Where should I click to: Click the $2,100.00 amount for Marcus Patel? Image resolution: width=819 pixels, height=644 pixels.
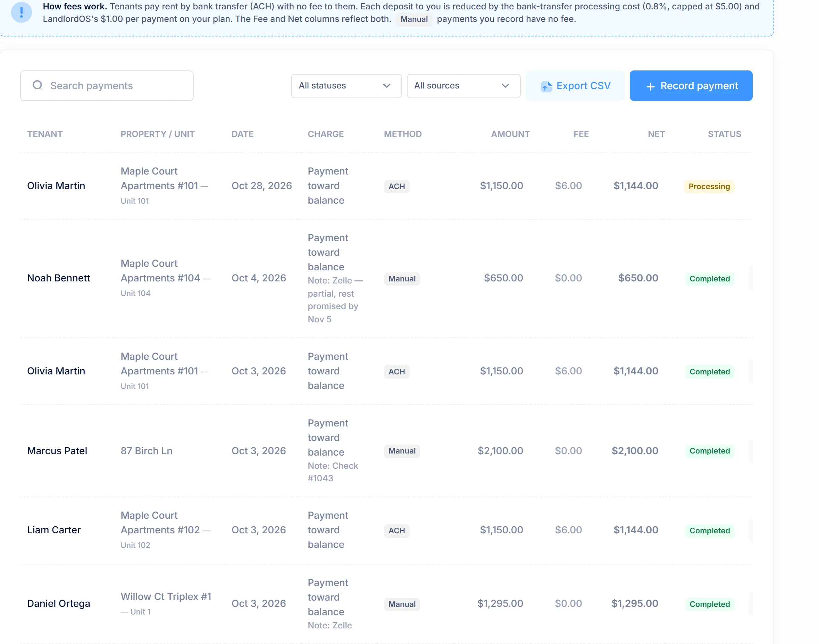[500, 451]
